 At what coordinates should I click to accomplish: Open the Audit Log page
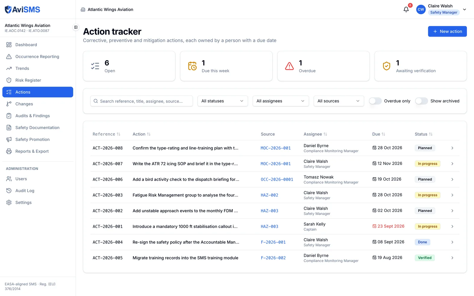pos(38,191)
